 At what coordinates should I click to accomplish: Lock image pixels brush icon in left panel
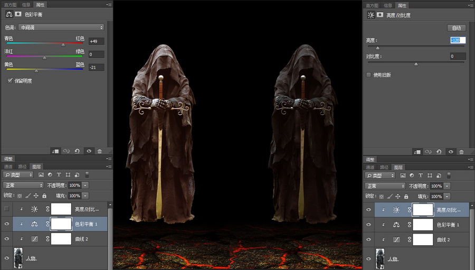28,195
